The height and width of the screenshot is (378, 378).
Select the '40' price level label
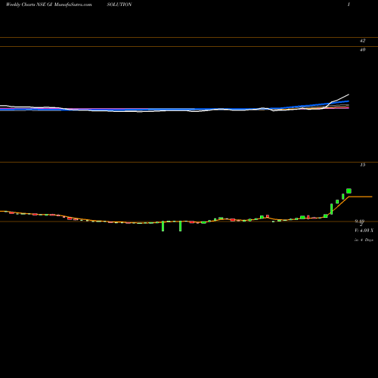coord(362,50)
